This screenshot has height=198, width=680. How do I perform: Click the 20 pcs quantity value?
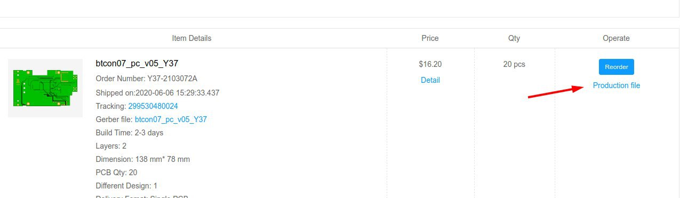(x=514, y=64)
